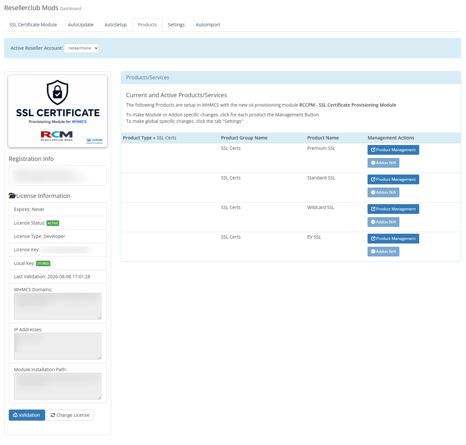Click the Product Name column header
466x445 pixels.
[323, 138]
